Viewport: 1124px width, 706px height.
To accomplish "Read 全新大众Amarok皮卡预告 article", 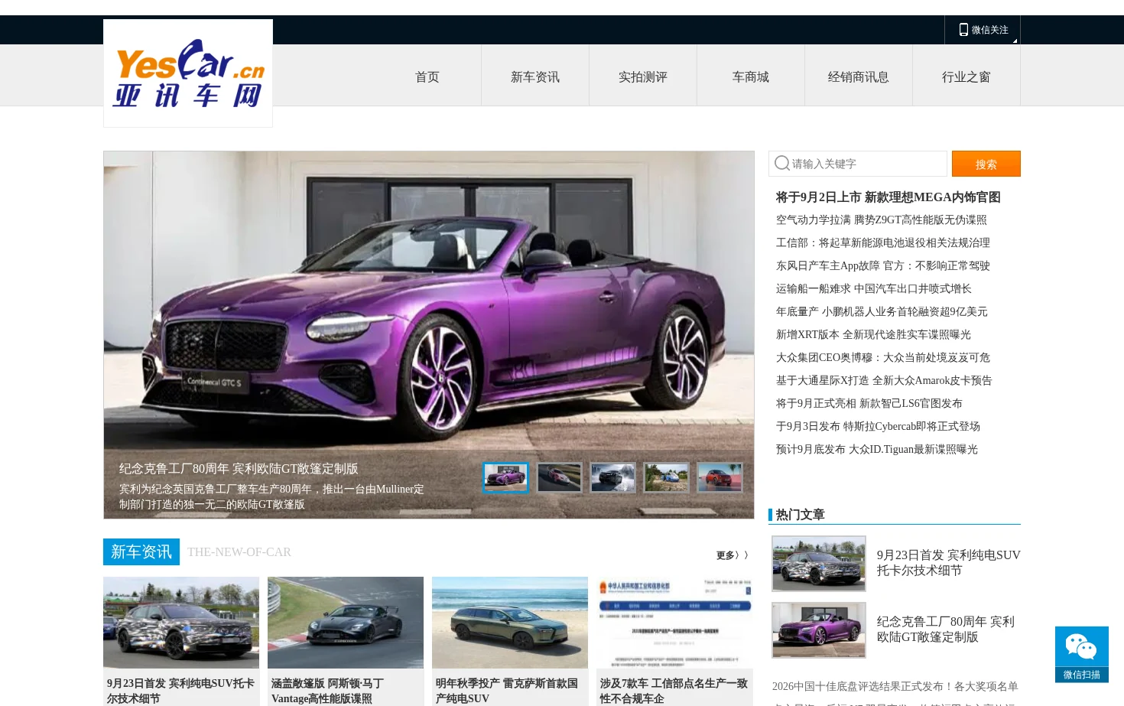I will tap(884, 380).
